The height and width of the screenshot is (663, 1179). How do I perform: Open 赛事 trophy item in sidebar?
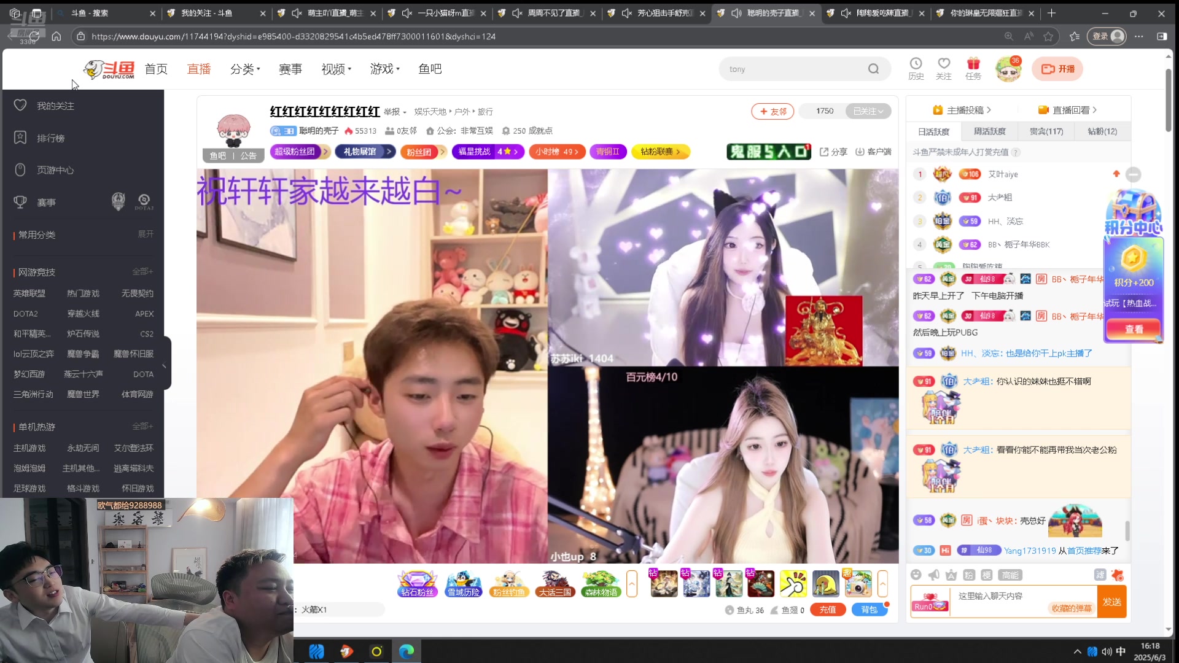coord(46,202)
